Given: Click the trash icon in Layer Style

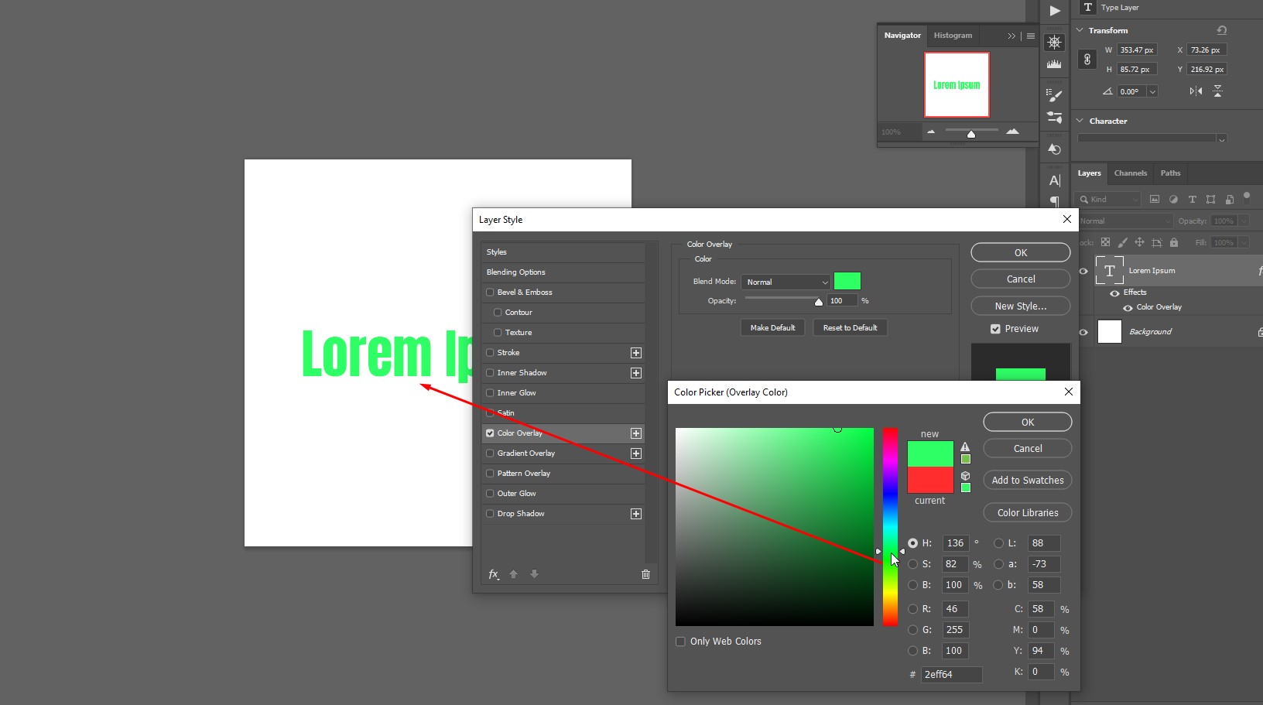Looking at the screenshot, I should click(x=645, y=574).
